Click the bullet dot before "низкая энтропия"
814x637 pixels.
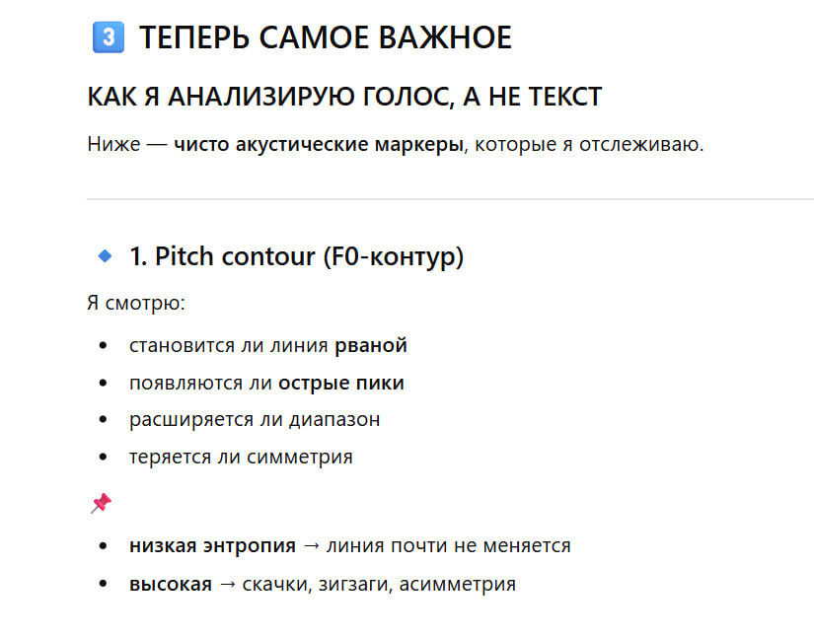[104, 546]
